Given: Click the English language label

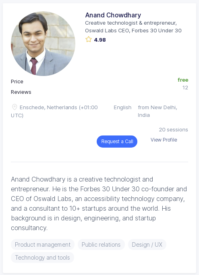Looking at the screenshot, I should click(x=122, y=107).
